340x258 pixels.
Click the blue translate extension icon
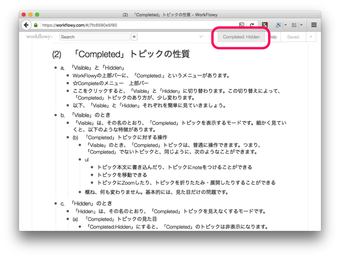(x=278, y=25)
